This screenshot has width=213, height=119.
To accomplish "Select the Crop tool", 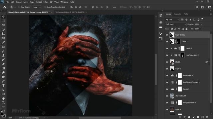I will point(3,34).
